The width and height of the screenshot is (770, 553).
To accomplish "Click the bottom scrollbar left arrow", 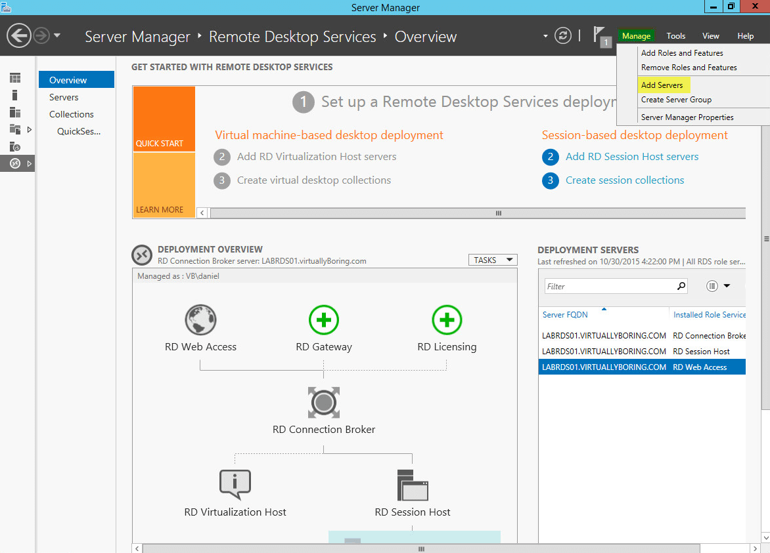I will tap(137, 548).
